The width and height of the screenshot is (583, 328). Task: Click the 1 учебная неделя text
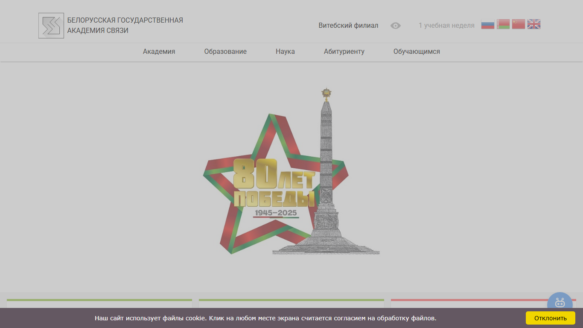446,26
